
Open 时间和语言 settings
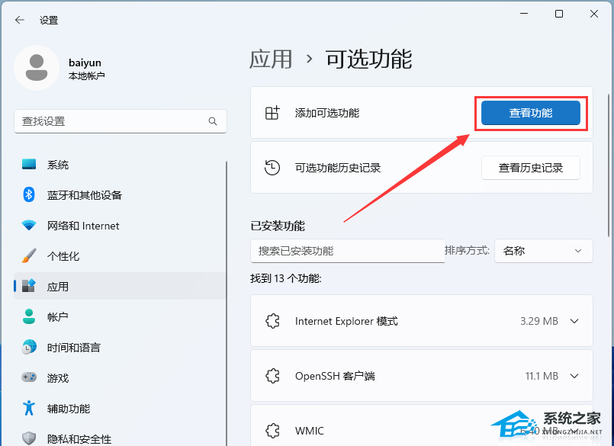click(x=120, y=348)
